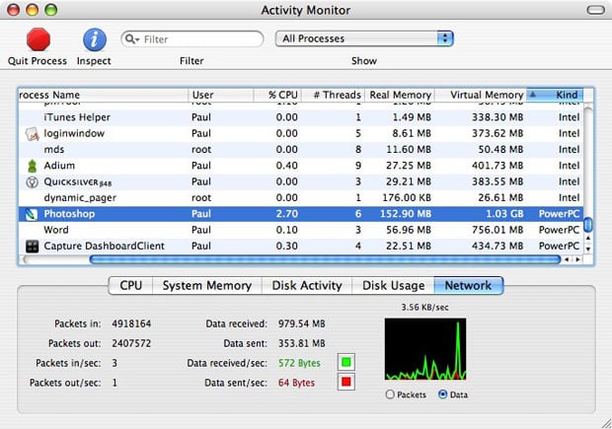Click the network activity graph

(425, 349)
